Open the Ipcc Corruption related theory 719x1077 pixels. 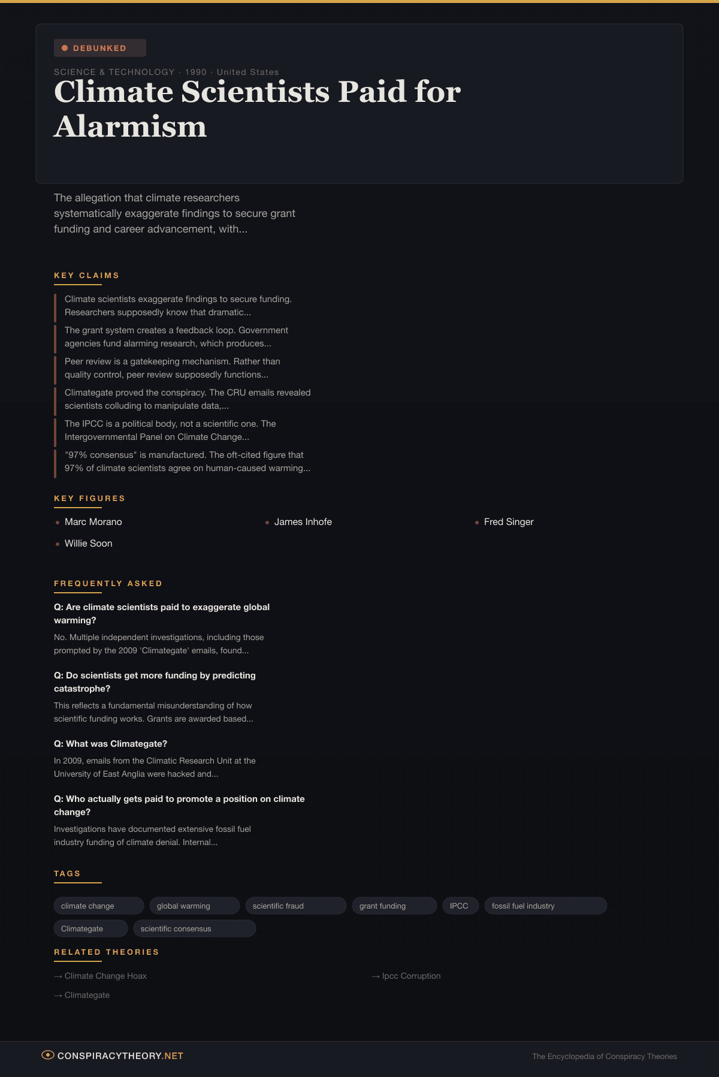click(411, 976)
